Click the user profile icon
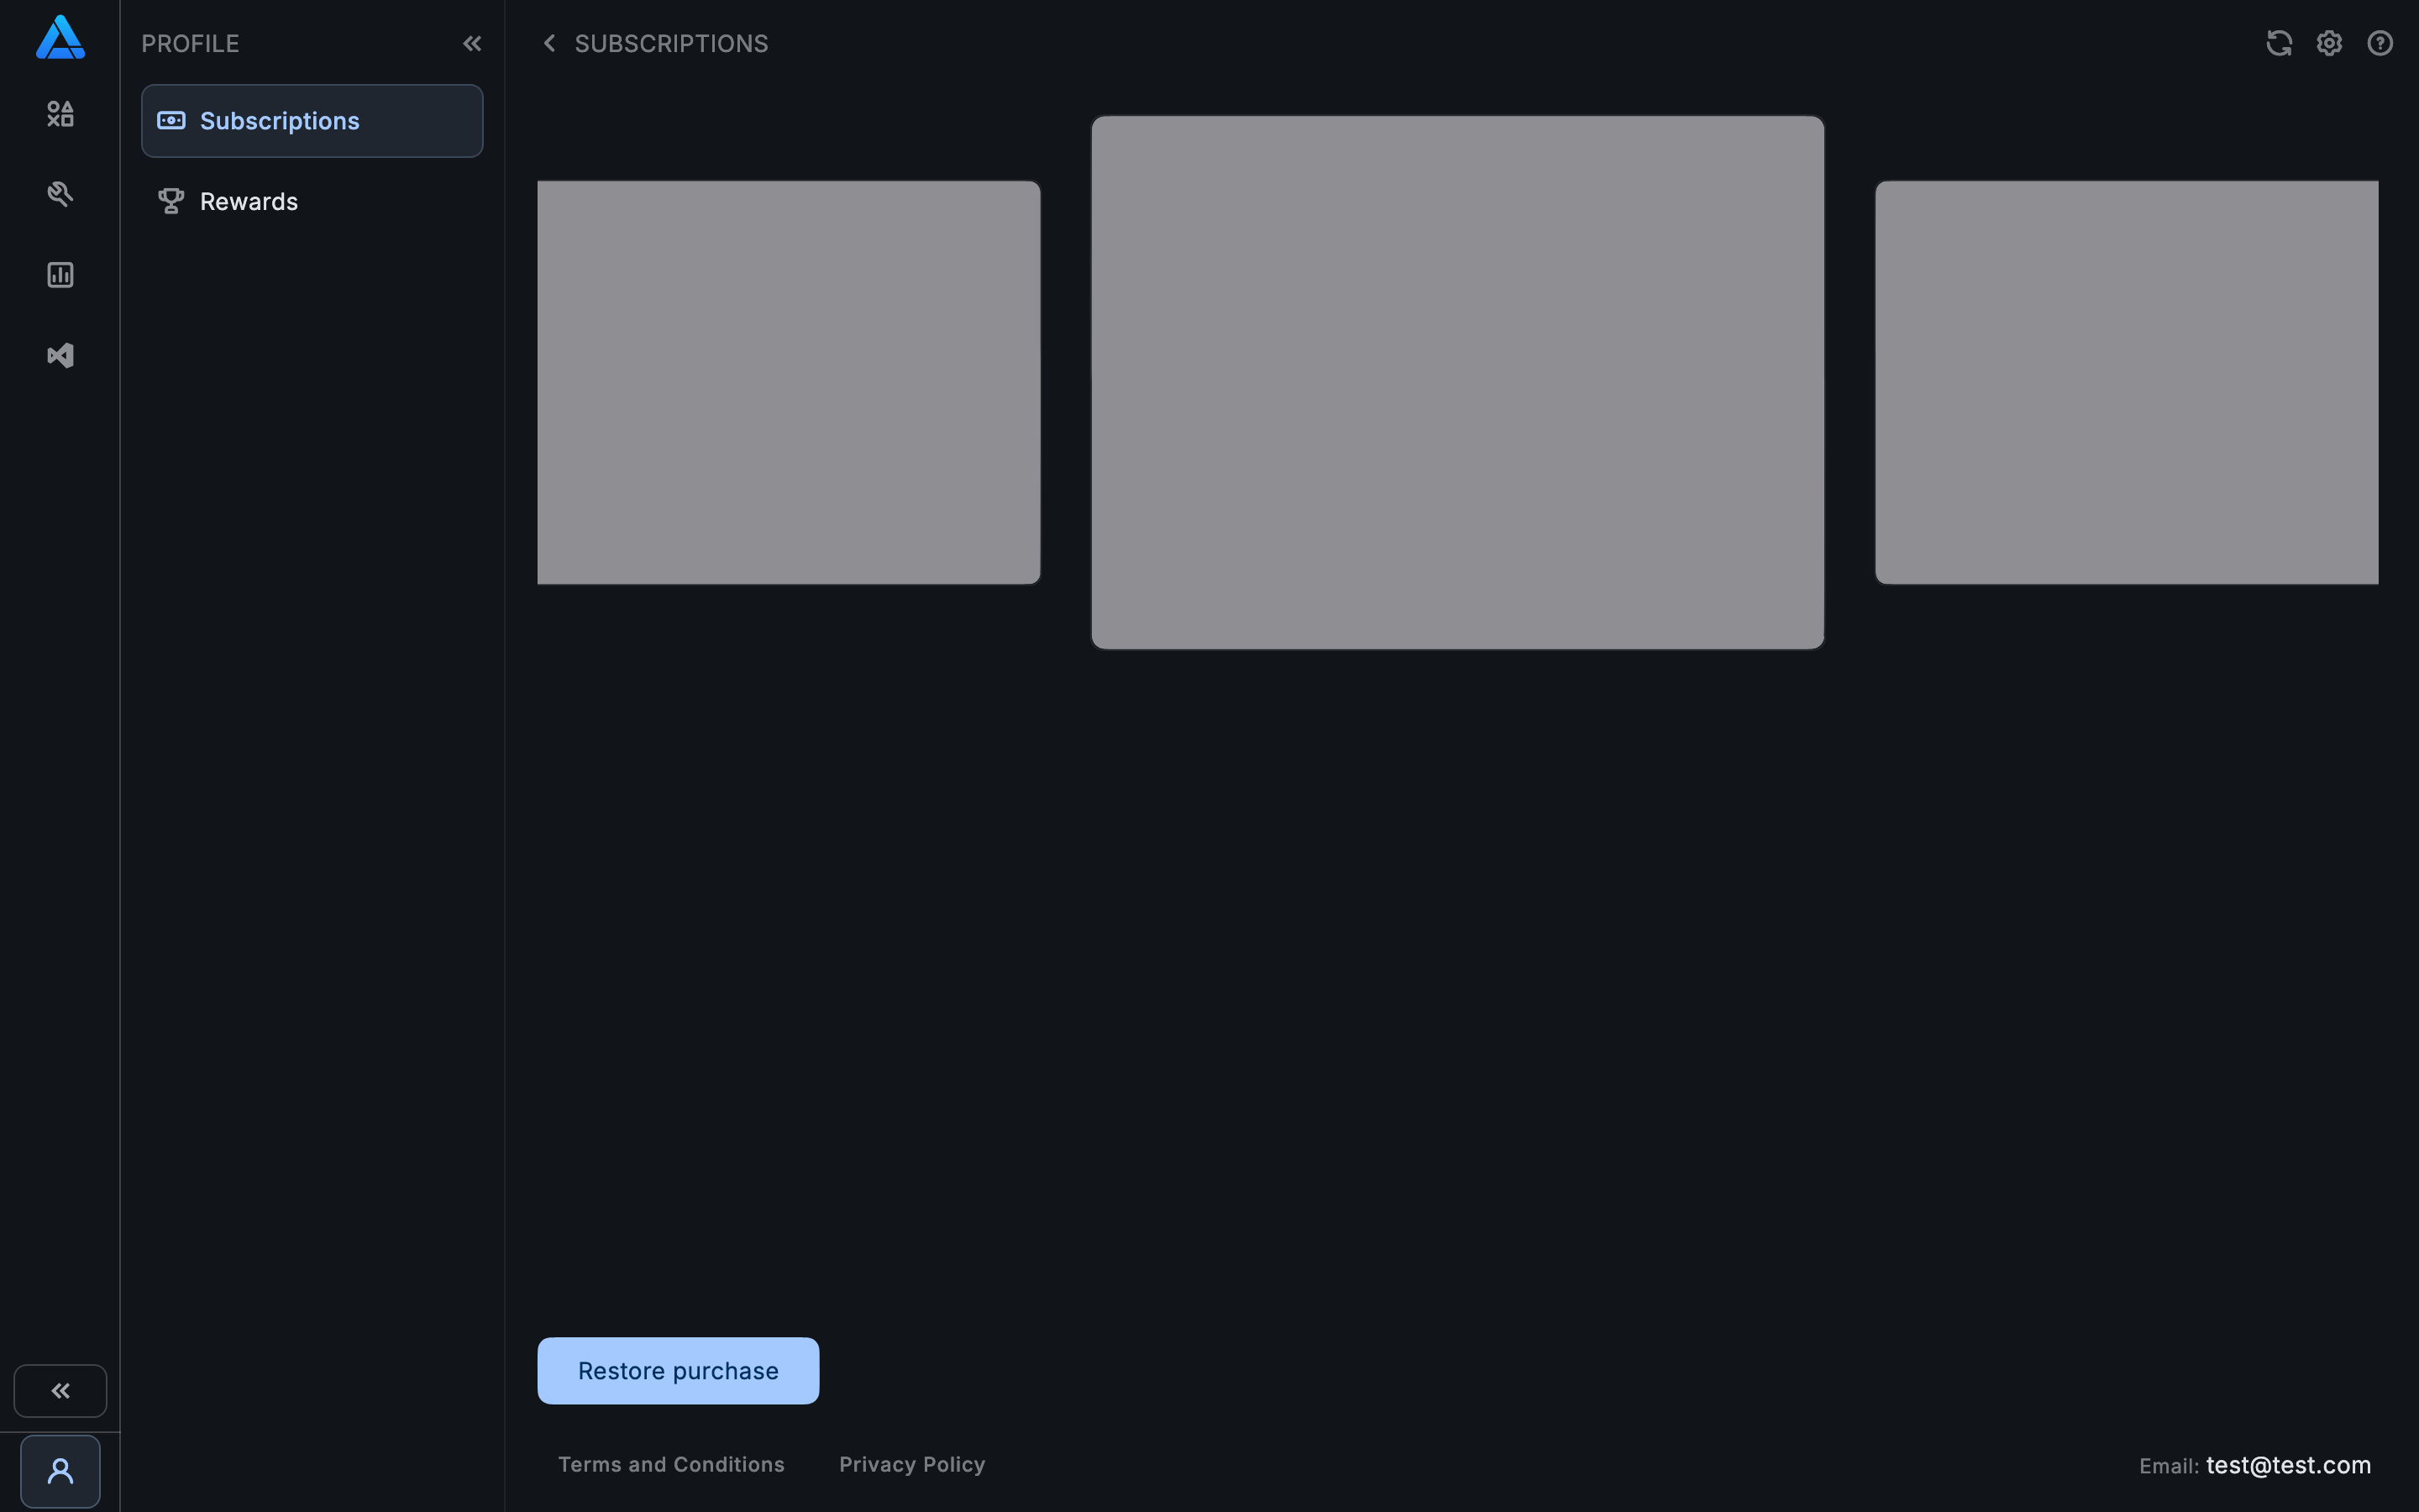 pyautogui.click(x=60, y=1471)
